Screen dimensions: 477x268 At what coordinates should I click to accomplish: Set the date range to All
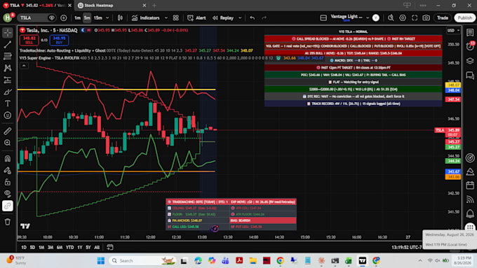(97, 248)
